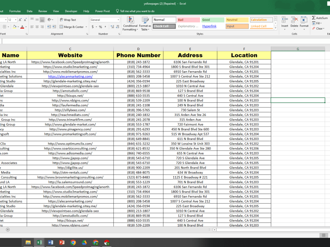Open the borders dropdown arrow
Image resolution: width=330 pixels, height=247 pixels.
(8, 27)
